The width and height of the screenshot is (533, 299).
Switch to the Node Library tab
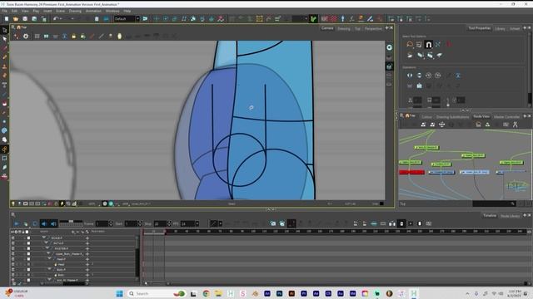pos(510,216)
